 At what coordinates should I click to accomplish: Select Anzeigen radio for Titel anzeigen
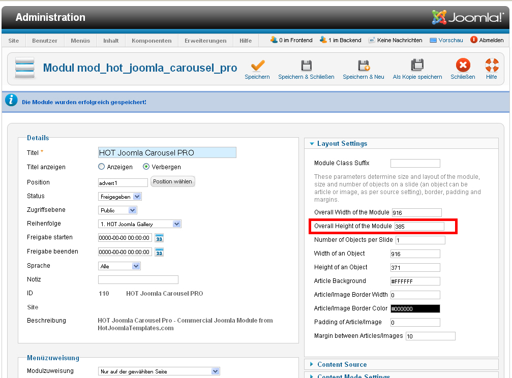pos(102,167)
